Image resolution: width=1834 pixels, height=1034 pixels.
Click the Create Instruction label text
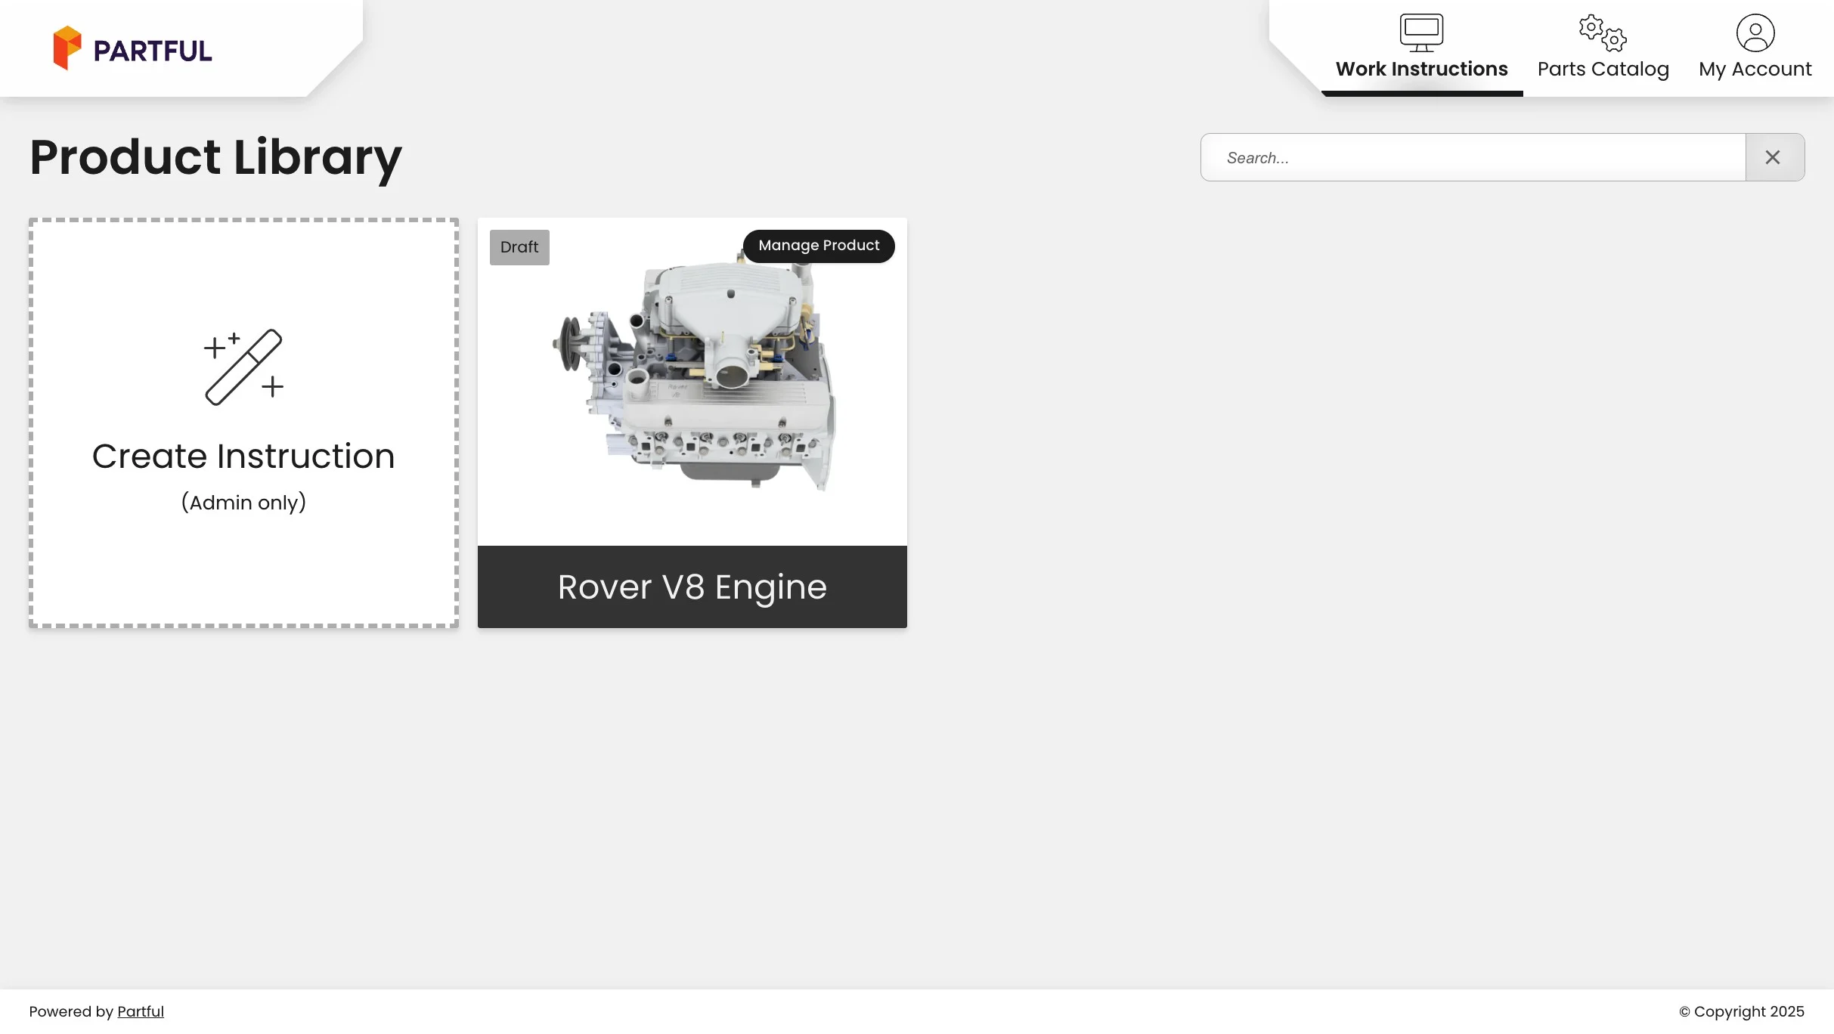coord(243,457)
